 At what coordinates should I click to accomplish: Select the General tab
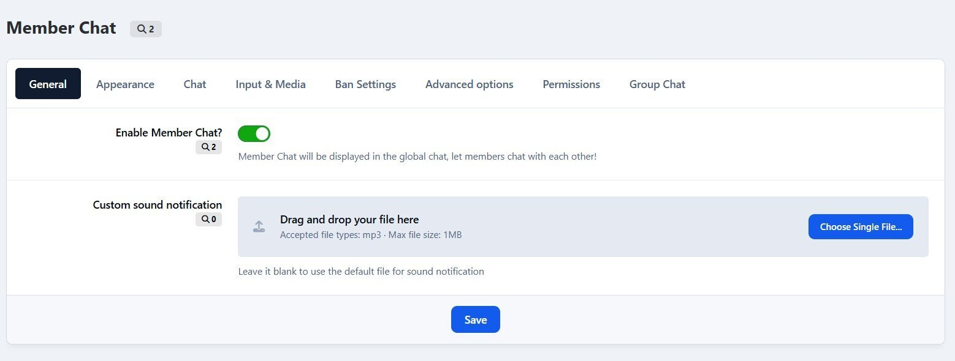tap(48, 84)
